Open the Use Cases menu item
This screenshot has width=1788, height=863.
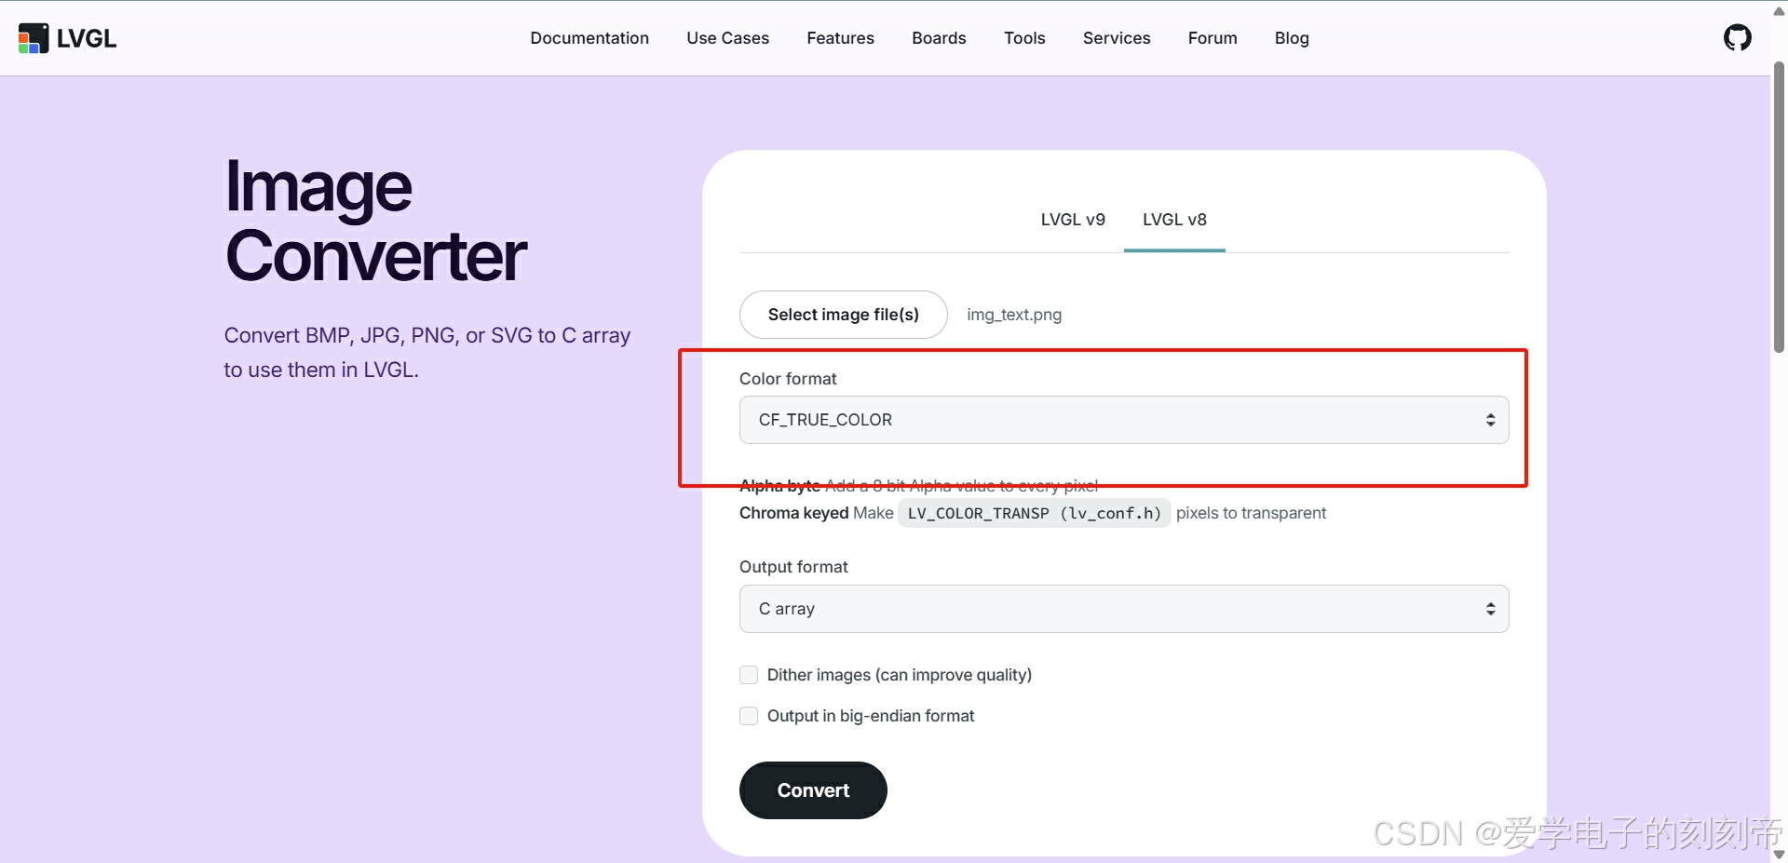pyautogui.click(x=727, y=38)
